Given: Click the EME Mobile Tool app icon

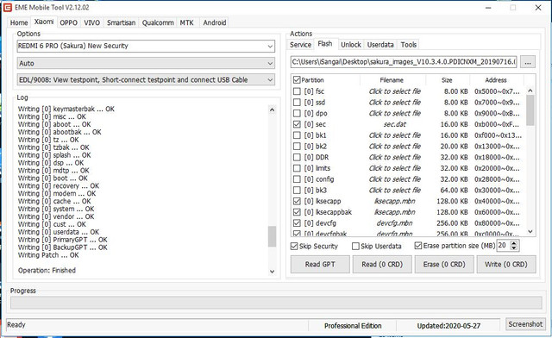Looking at the screenshot, I should [x=8, y=8].
